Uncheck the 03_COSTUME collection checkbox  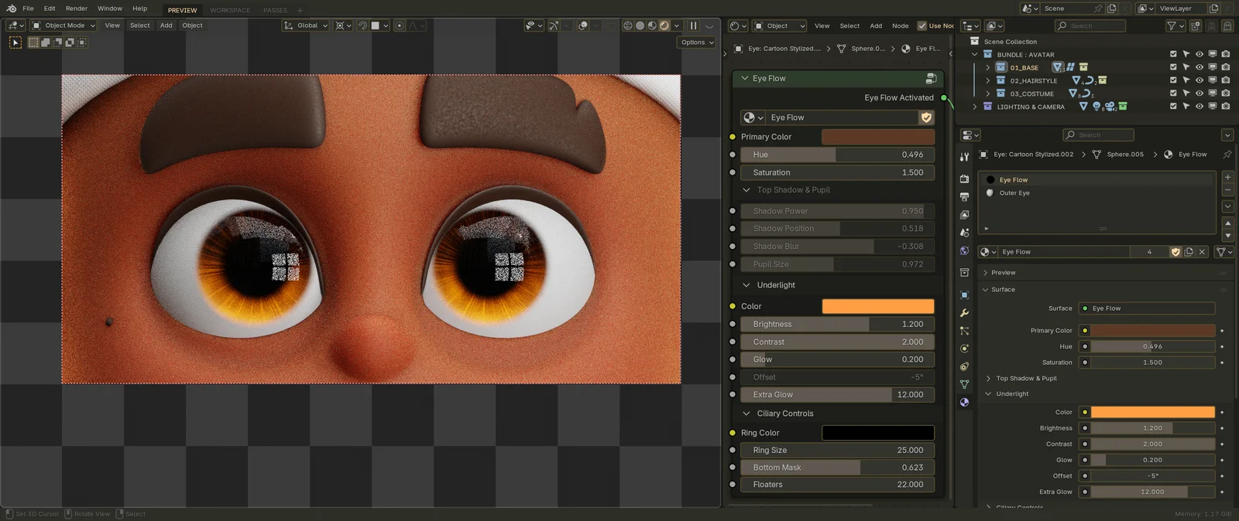(x=1173, y=94)
